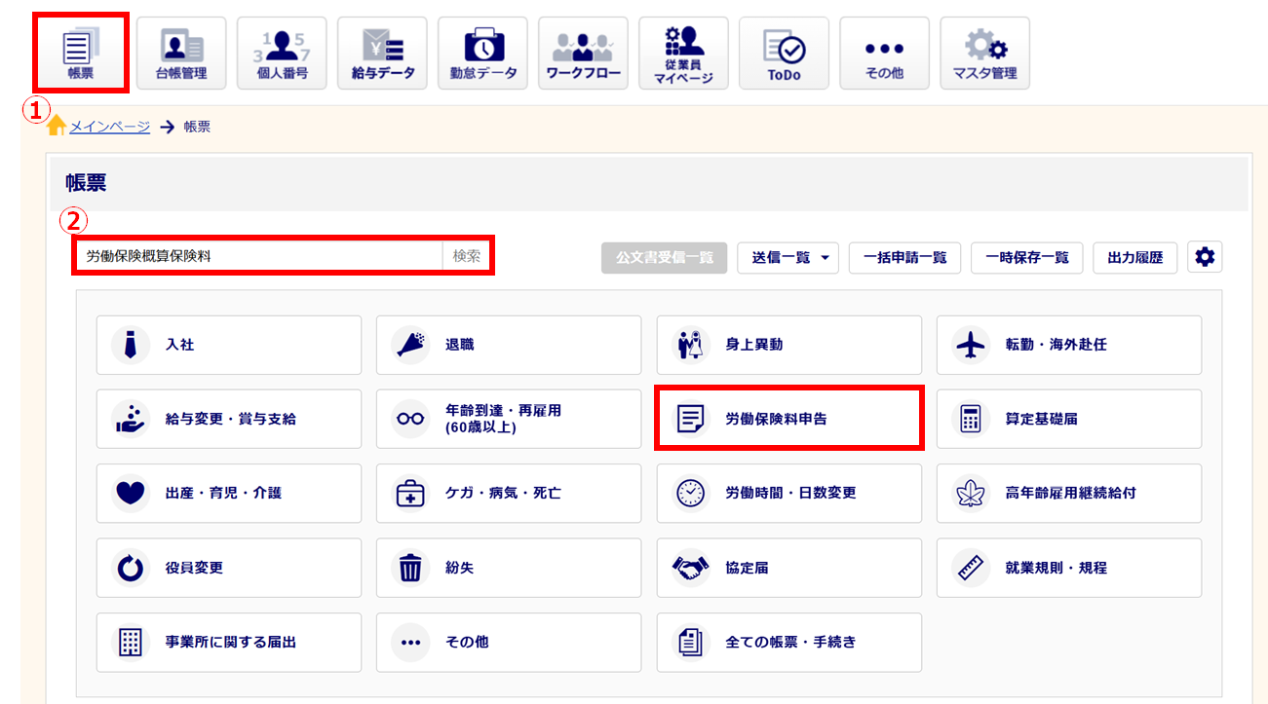Select the 個人番号 navigation icon
The width and height of the screenshot is (1268, 704).
pyautogui.click(x=282, y=53)
